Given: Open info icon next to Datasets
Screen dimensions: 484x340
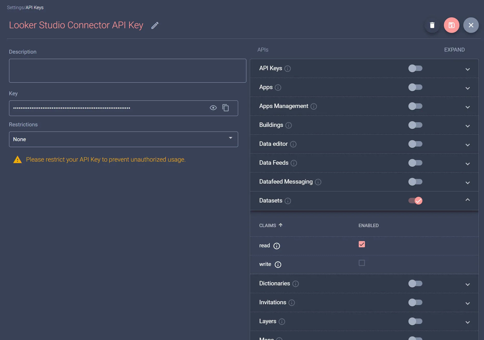Looking at the screenshot, I should tap(288, 201).
